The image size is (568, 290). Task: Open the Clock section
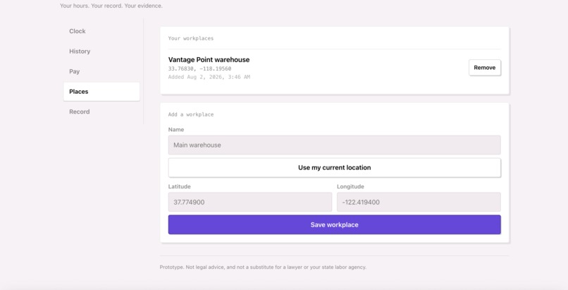click(101, 31)
